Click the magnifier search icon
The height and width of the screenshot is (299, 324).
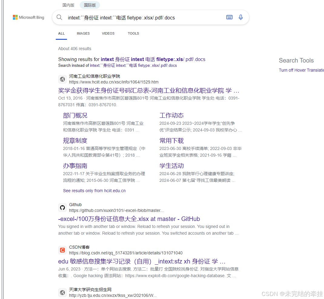(x=59, y=17)
